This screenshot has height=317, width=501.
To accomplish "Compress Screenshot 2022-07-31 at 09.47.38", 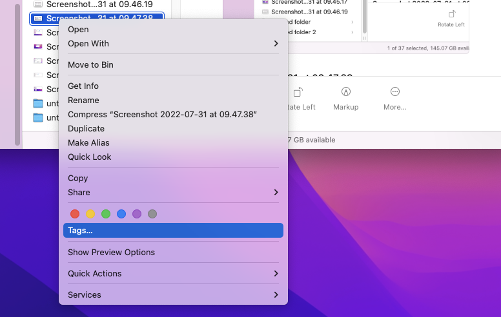I will tap(173, 115).
